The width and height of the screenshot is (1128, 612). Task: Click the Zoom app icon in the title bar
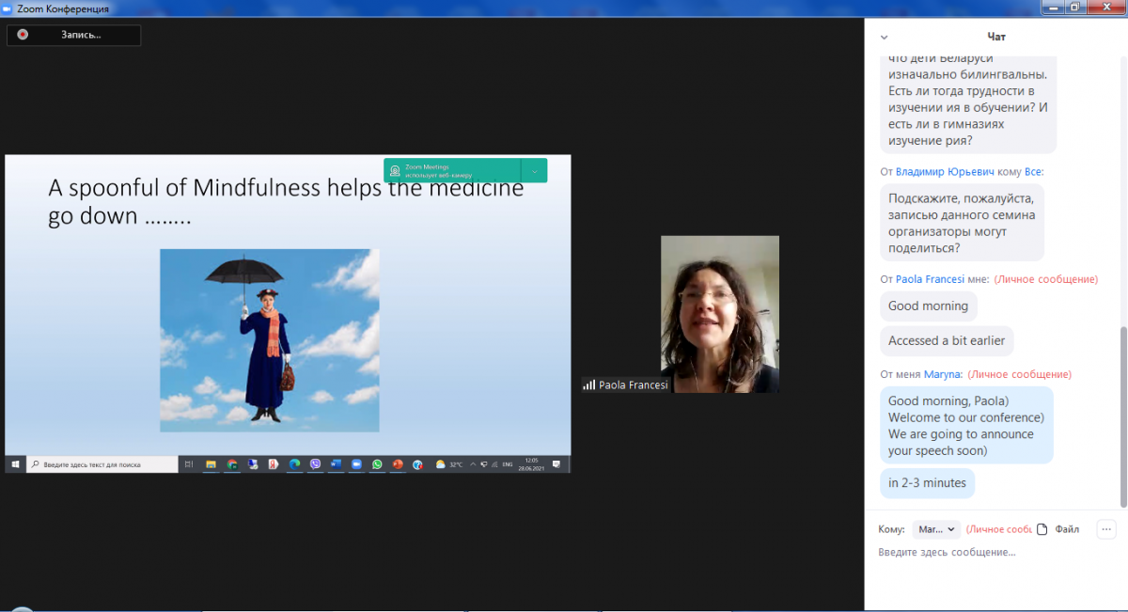(8, 8)
